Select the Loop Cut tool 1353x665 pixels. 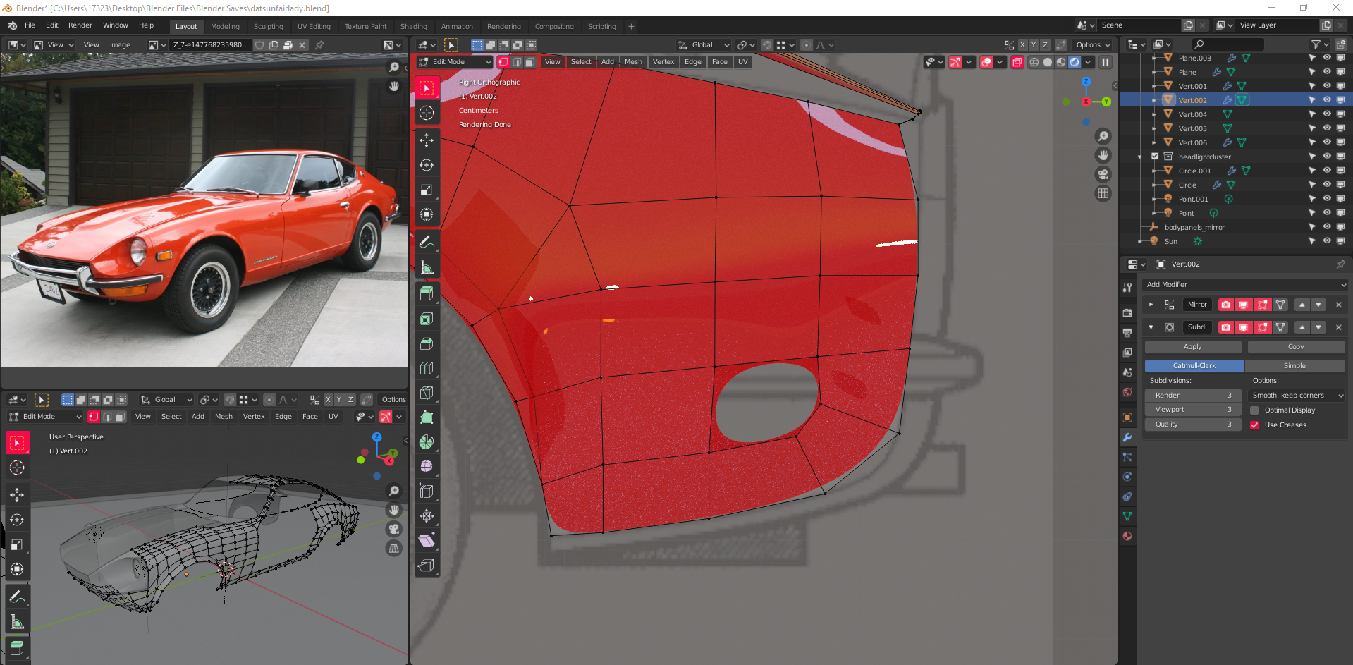[427, 368]
